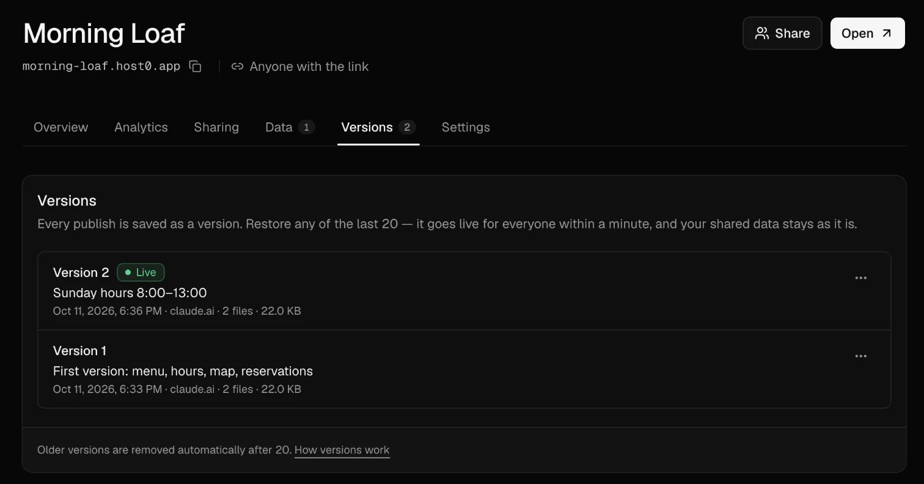
Task: Click the Morning Loaf title
Action: [x=104, y=33]
